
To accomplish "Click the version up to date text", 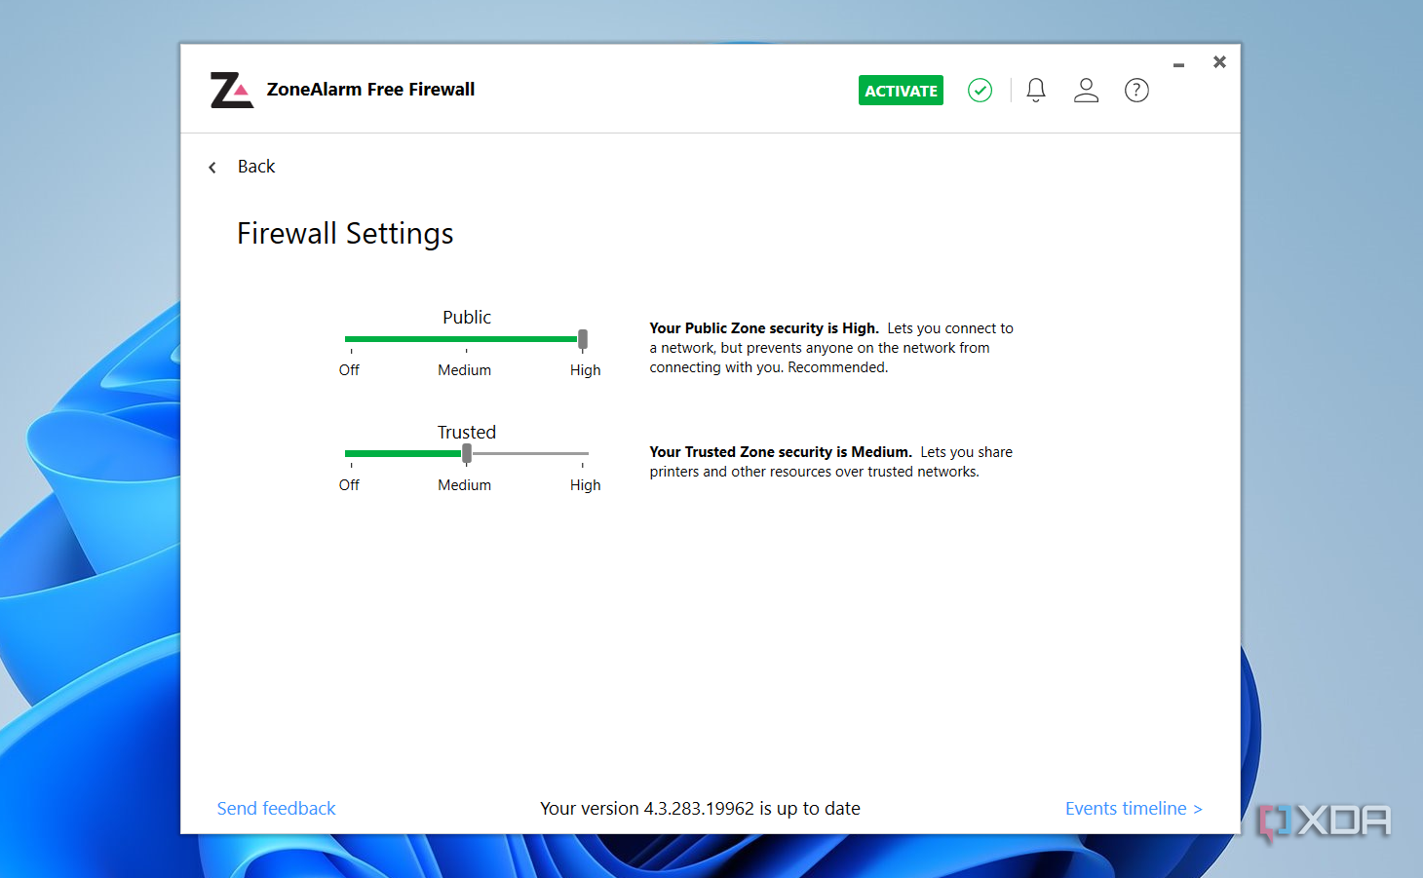I will [x=700, y=809].
